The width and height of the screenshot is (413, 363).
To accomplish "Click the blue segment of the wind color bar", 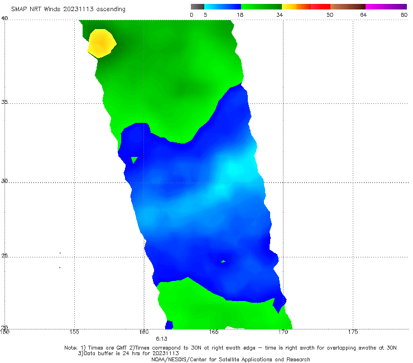I will pyautogui.click(x=223, y=7).
